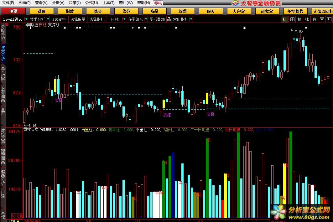Select the 技术分析 sidebar tab

coord(3,53)
